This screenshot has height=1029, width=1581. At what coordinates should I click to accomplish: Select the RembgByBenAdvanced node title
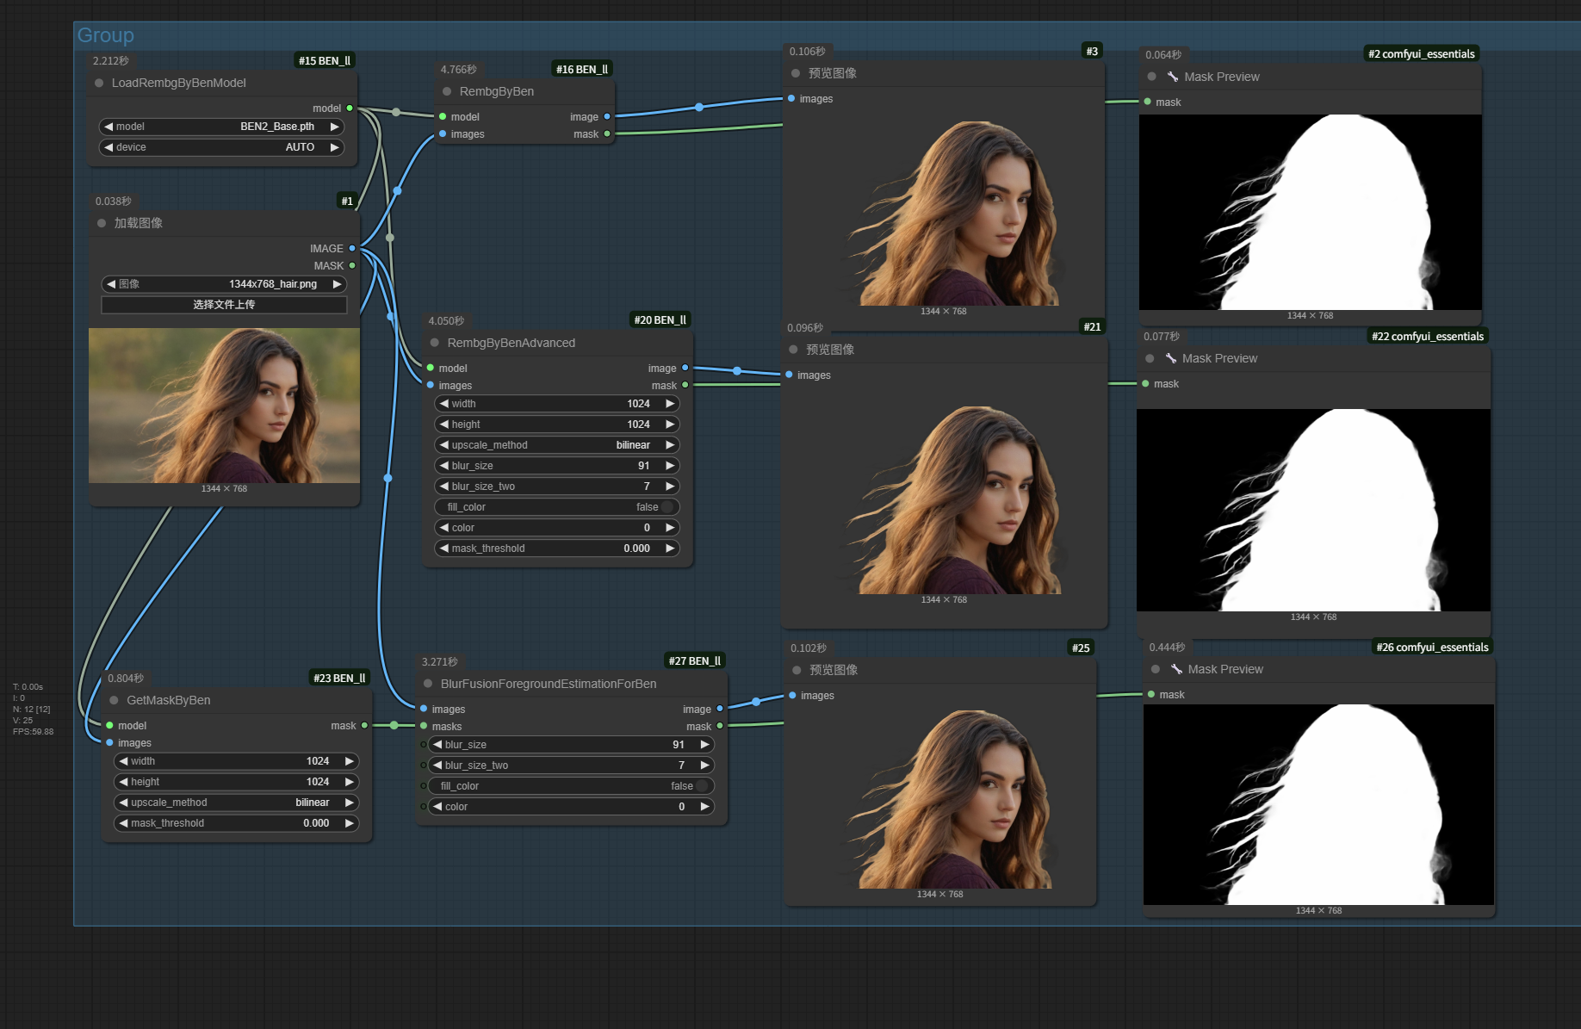pyautogui.click(x=512, y=344)
